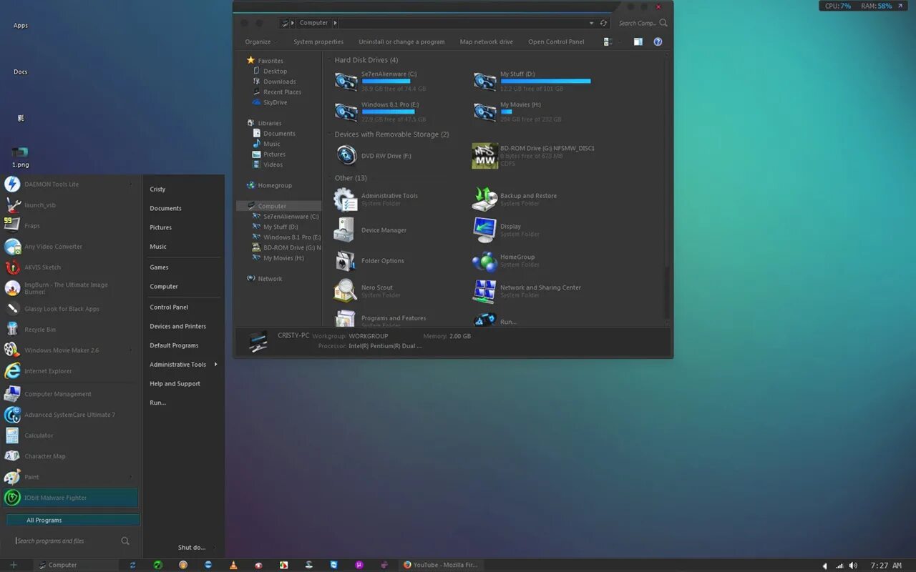Expand address bar history dropdown arrow
The height and width of the screenshot is (572, 916).
[592, 23]
